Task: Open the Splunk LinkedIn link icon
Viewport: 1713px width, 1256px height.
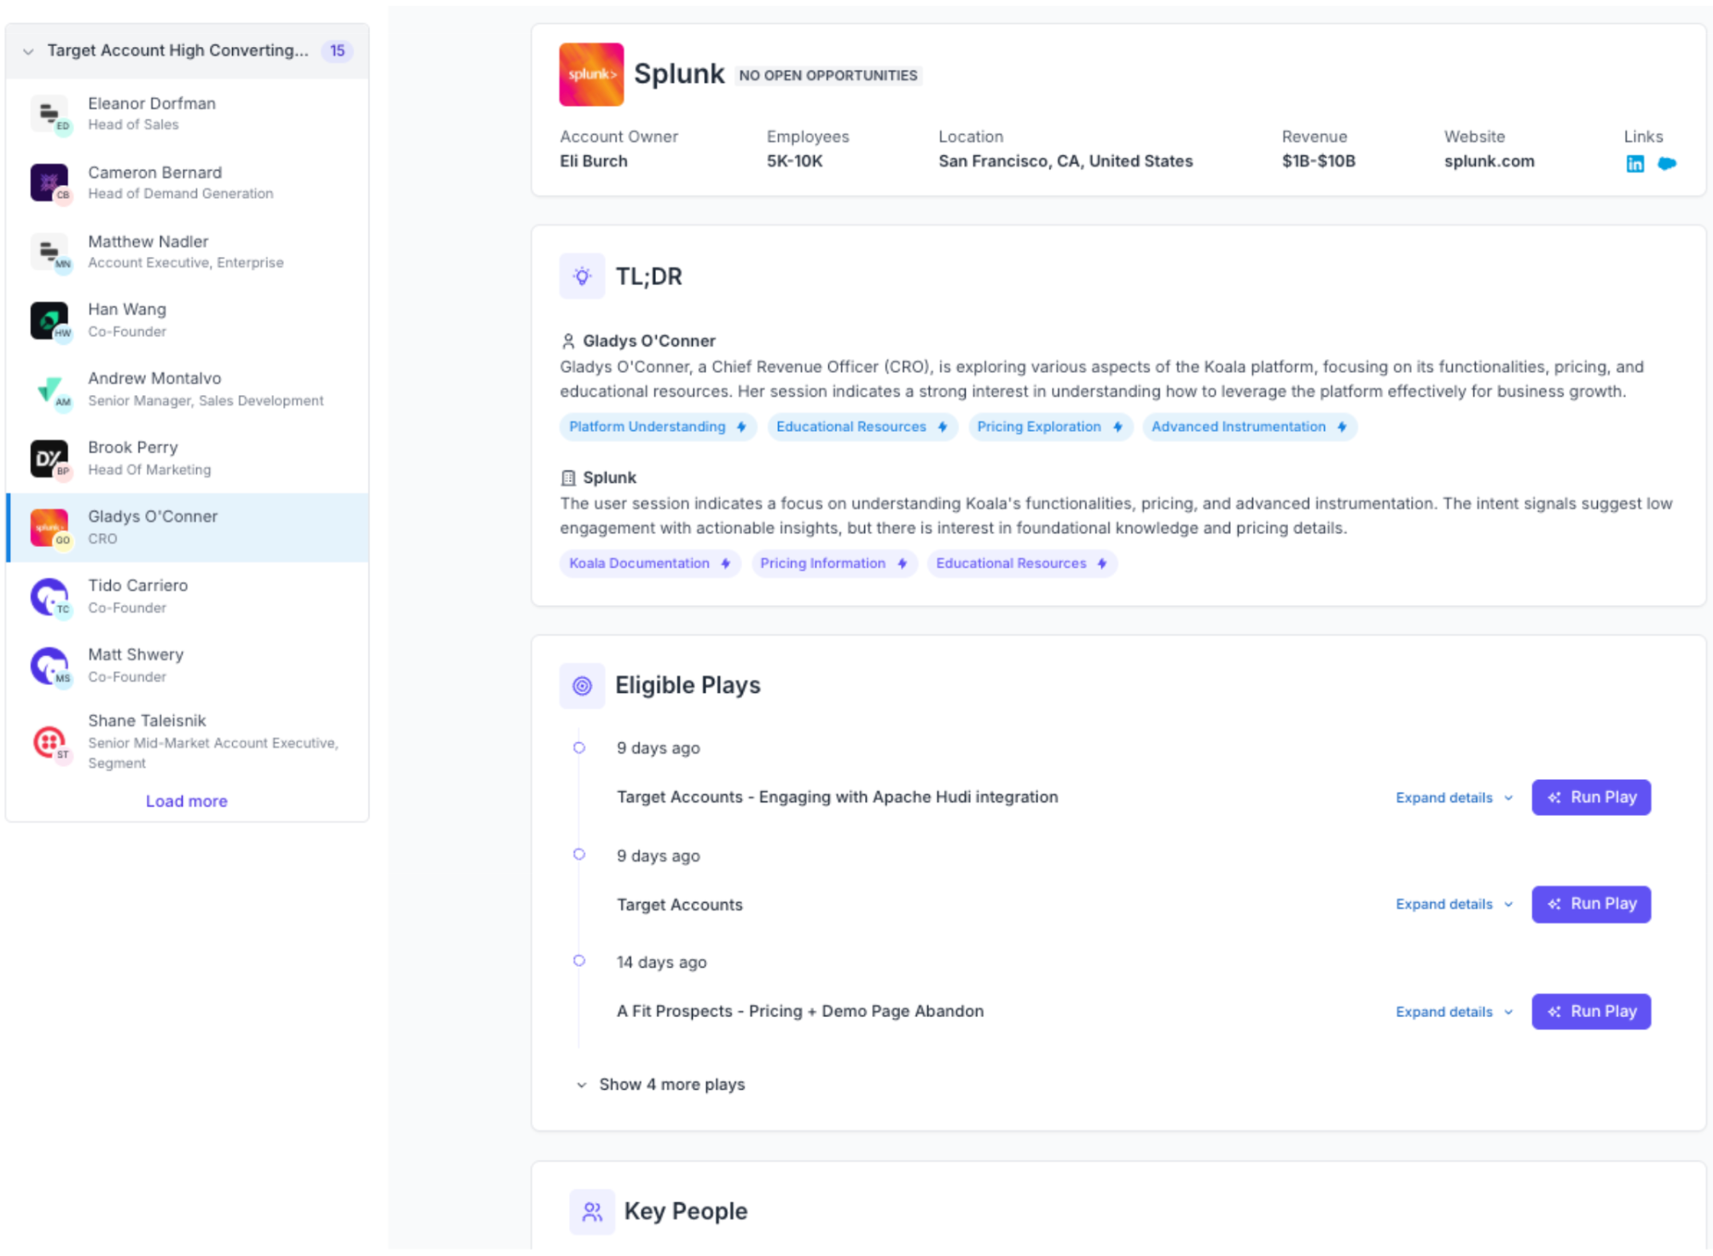Action: pyautogui.click(x=1634, y=164)
